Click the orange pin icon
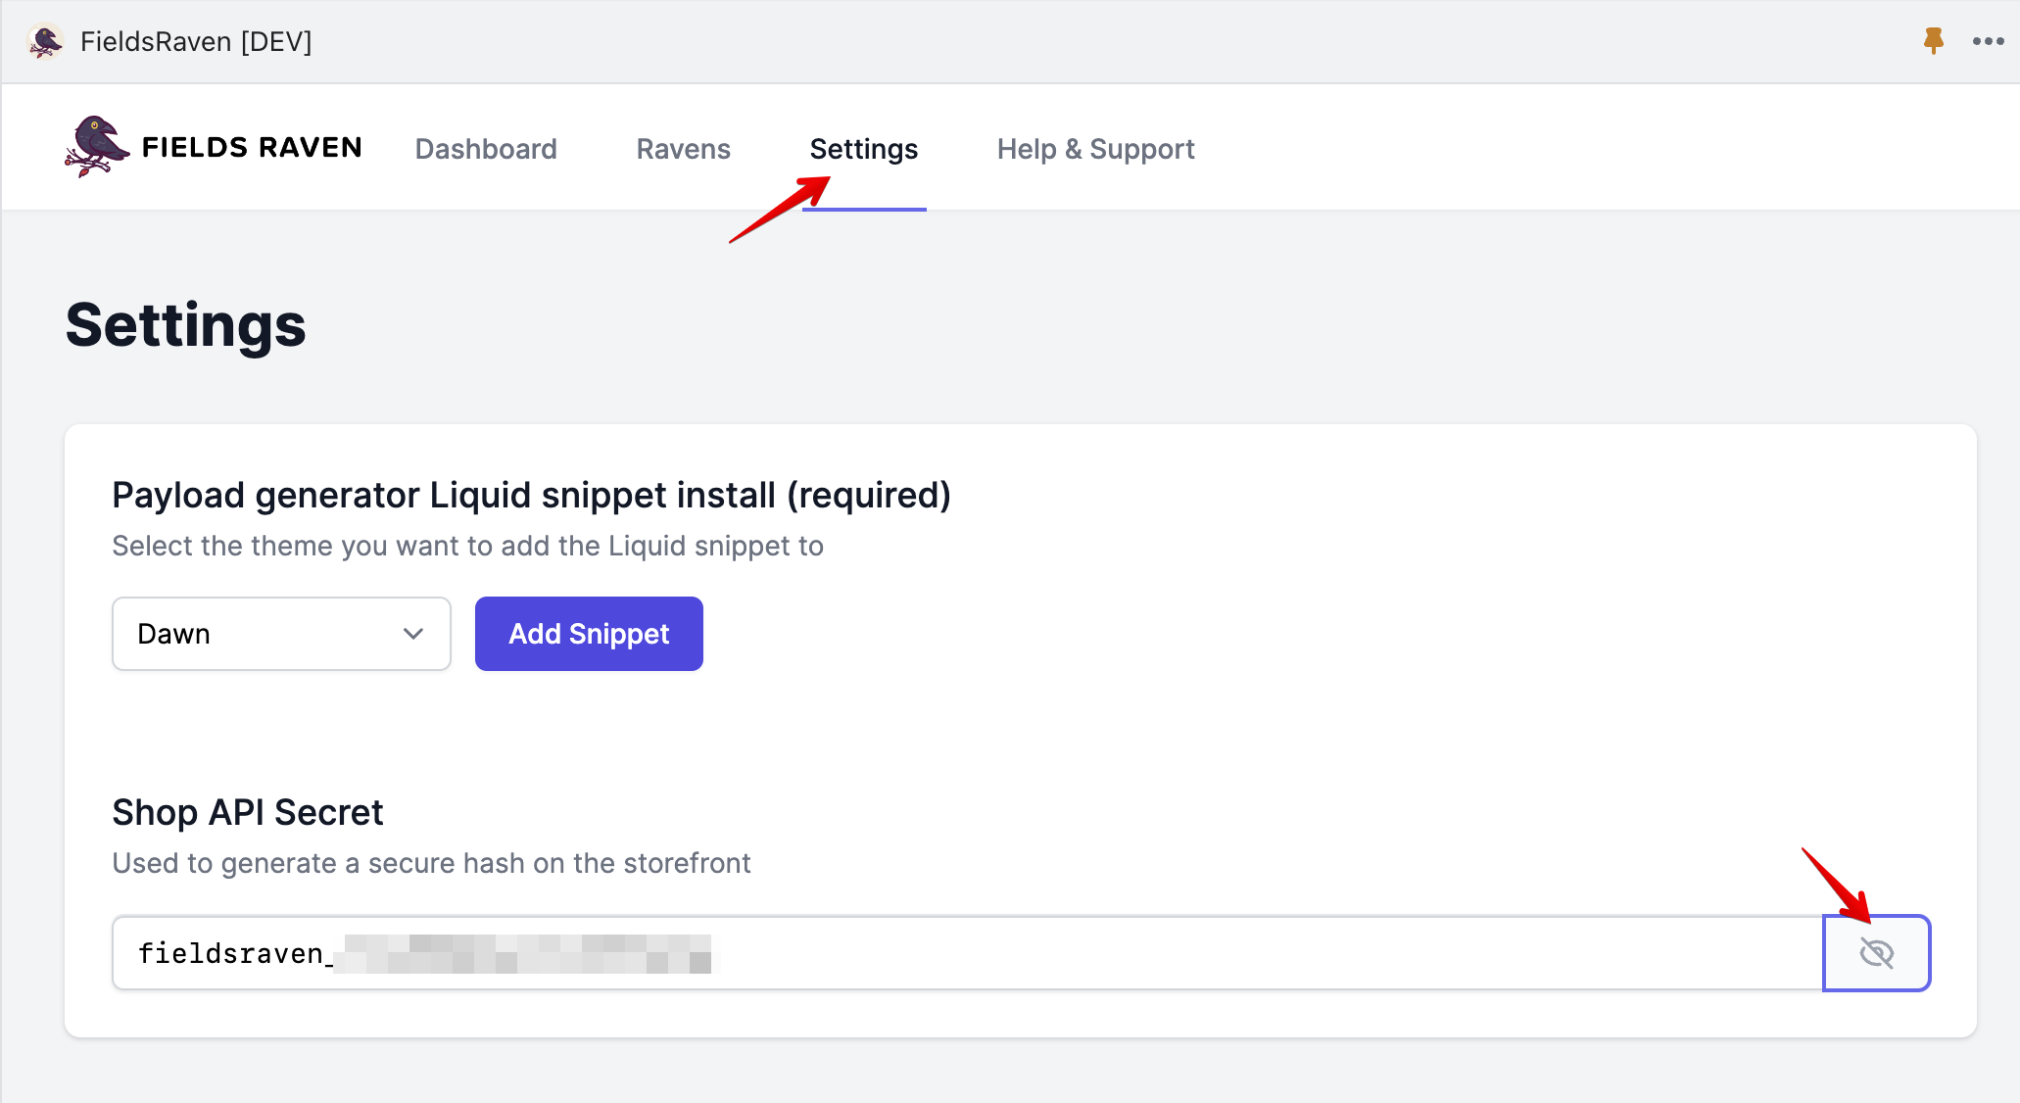Image resolution: width=2020 pixels, height=1103 pixels. pos(1933,41)
